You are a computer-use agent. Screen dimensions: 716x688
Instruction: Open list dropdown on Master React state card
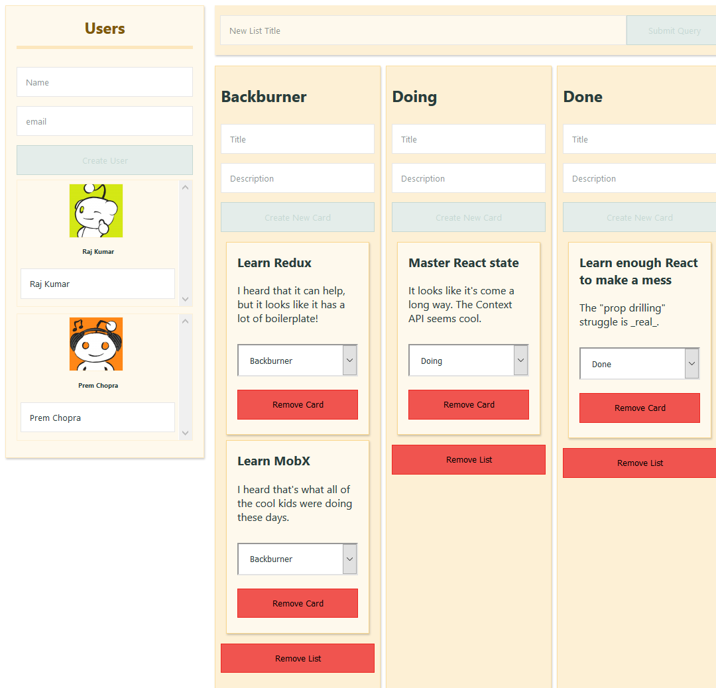(x=469, y=360)
